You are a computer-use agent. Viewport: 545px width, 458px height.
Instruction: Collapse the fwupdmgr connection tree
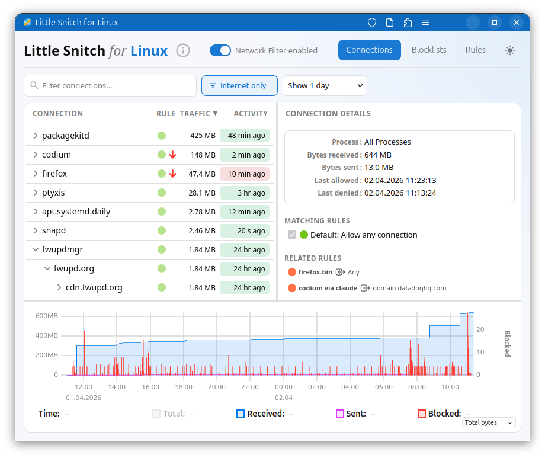tap(36, 249)
